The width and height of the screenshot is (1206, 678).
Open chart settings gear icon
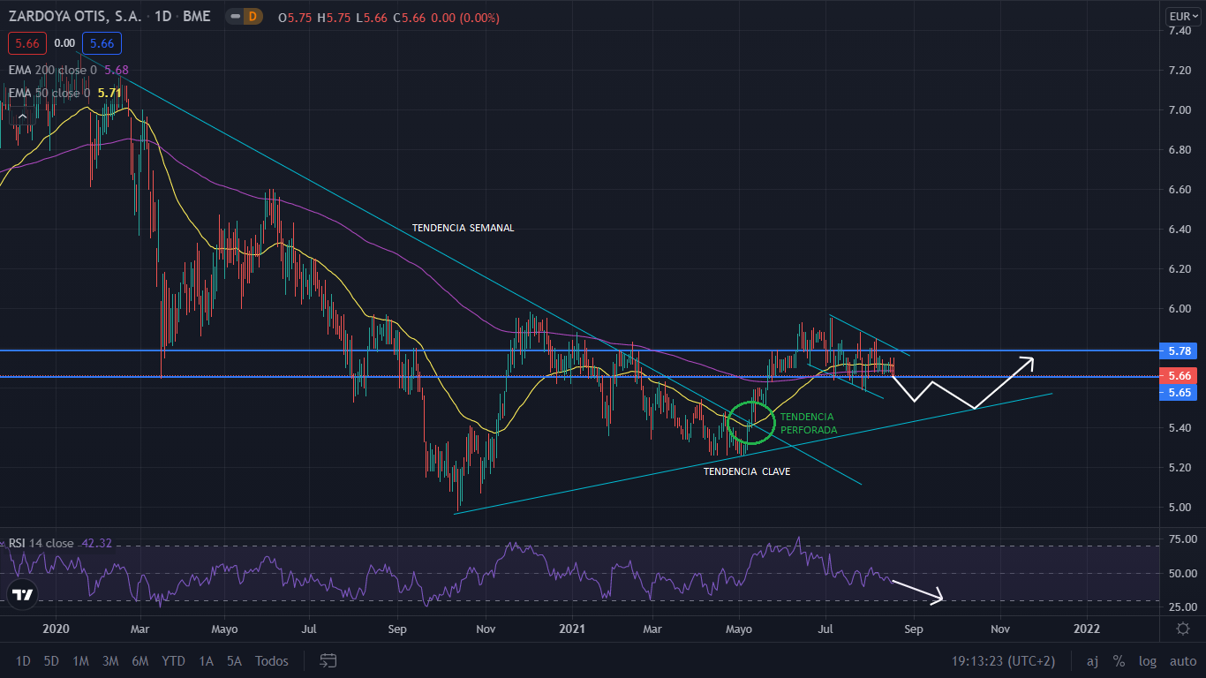[x=1182, y=629]
